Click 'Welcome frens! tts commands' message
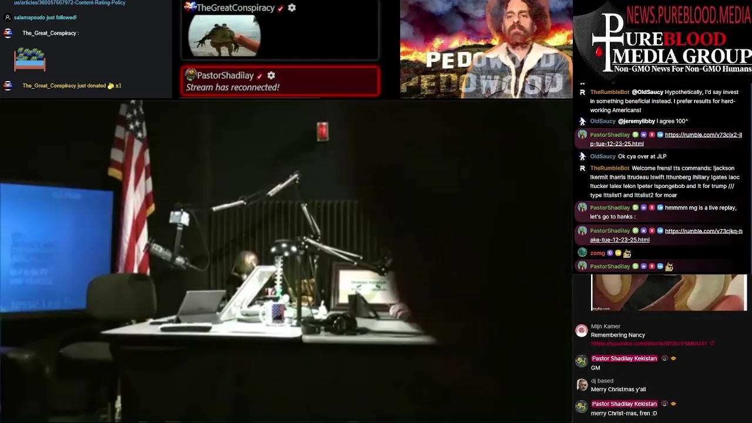The image size is (752, 423). pos(664,182)
